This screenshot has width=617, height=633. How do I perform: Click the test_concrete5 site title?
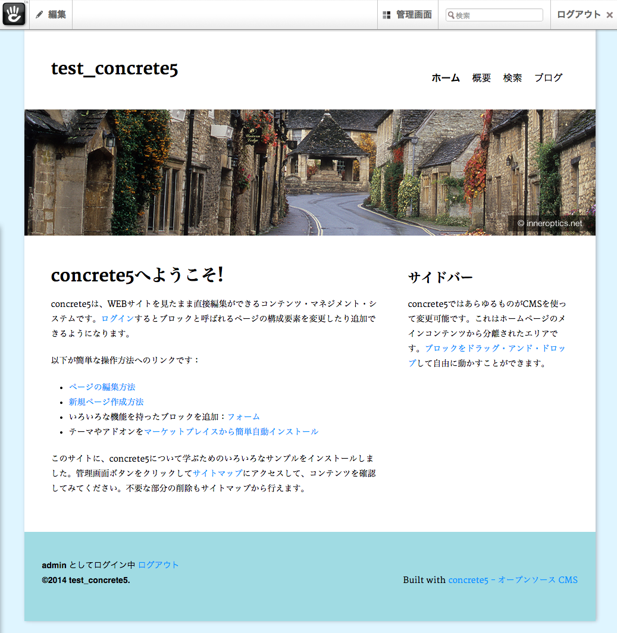(x=114, y=68)
